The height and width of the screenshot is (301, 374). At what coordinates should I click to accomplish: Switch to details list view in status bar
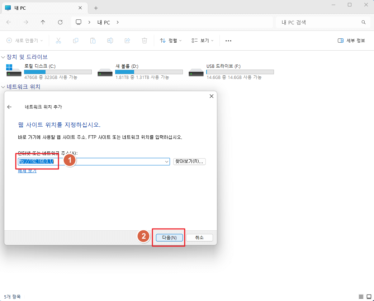361,297
